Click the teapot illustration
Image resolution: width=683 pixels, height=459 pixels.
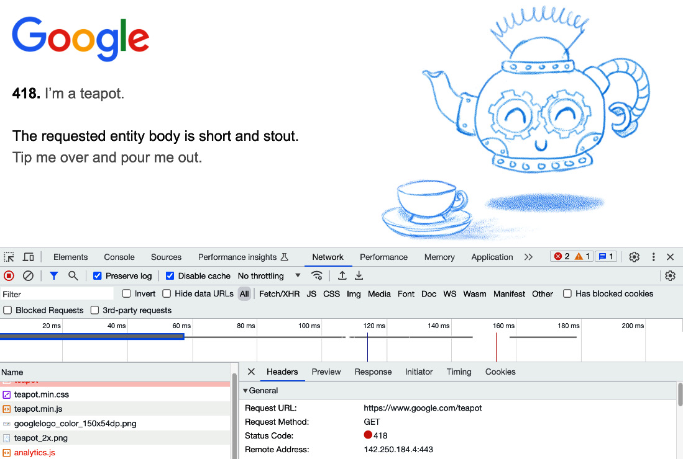pos(536,90)
